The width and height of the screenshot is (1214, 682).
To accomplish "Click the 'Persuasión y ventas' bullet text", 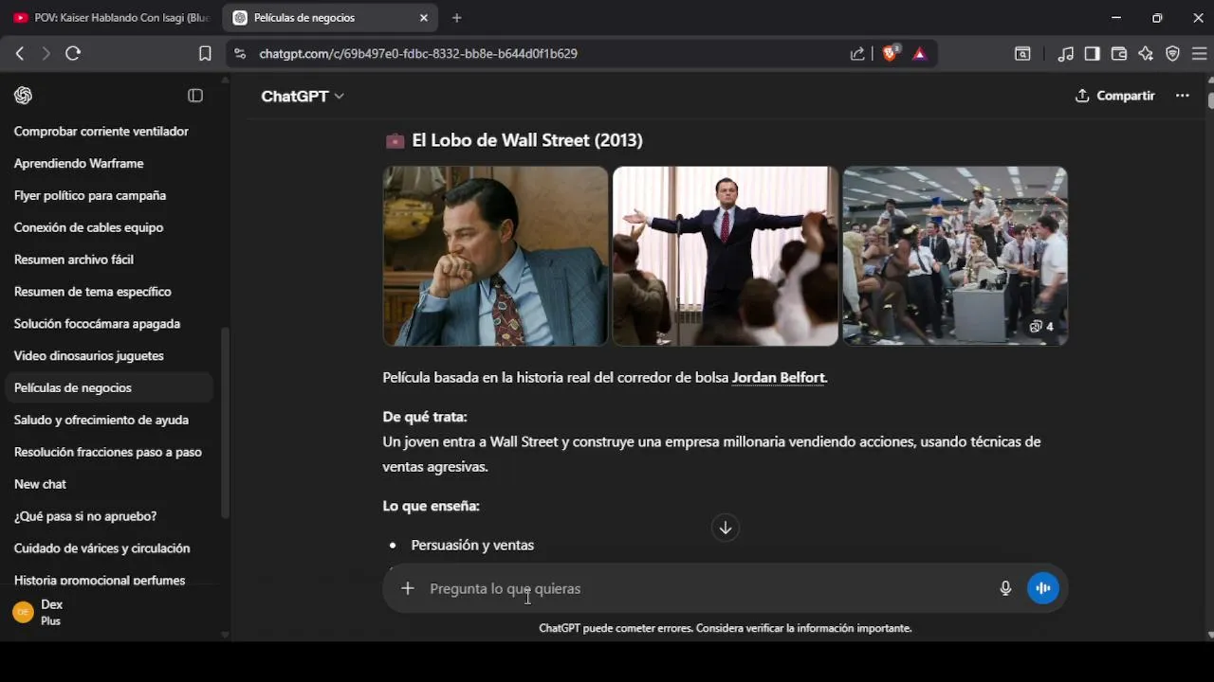I will click(x=472, y=546).
